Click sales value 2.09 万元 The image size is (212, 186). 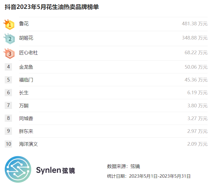[198, 144]
